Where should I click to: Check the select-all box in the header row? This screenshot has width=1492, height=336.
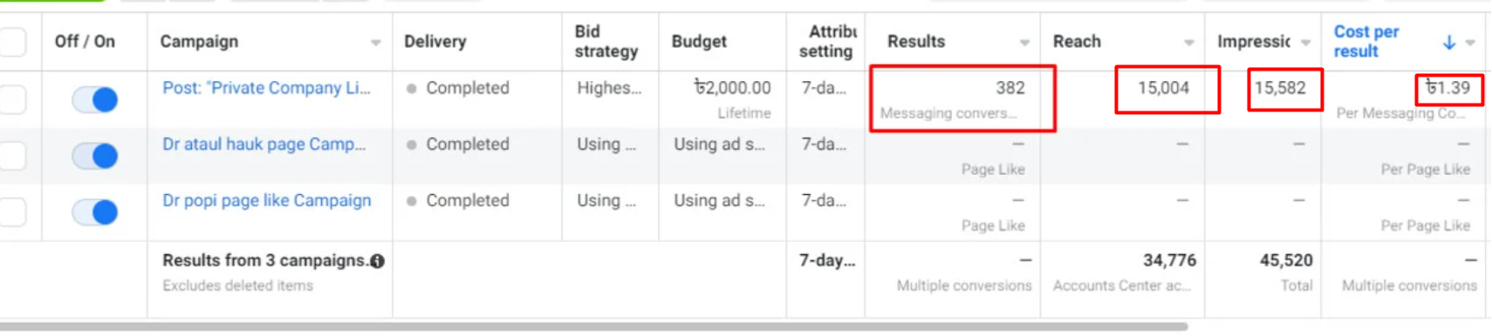click(x=12, y=42)
